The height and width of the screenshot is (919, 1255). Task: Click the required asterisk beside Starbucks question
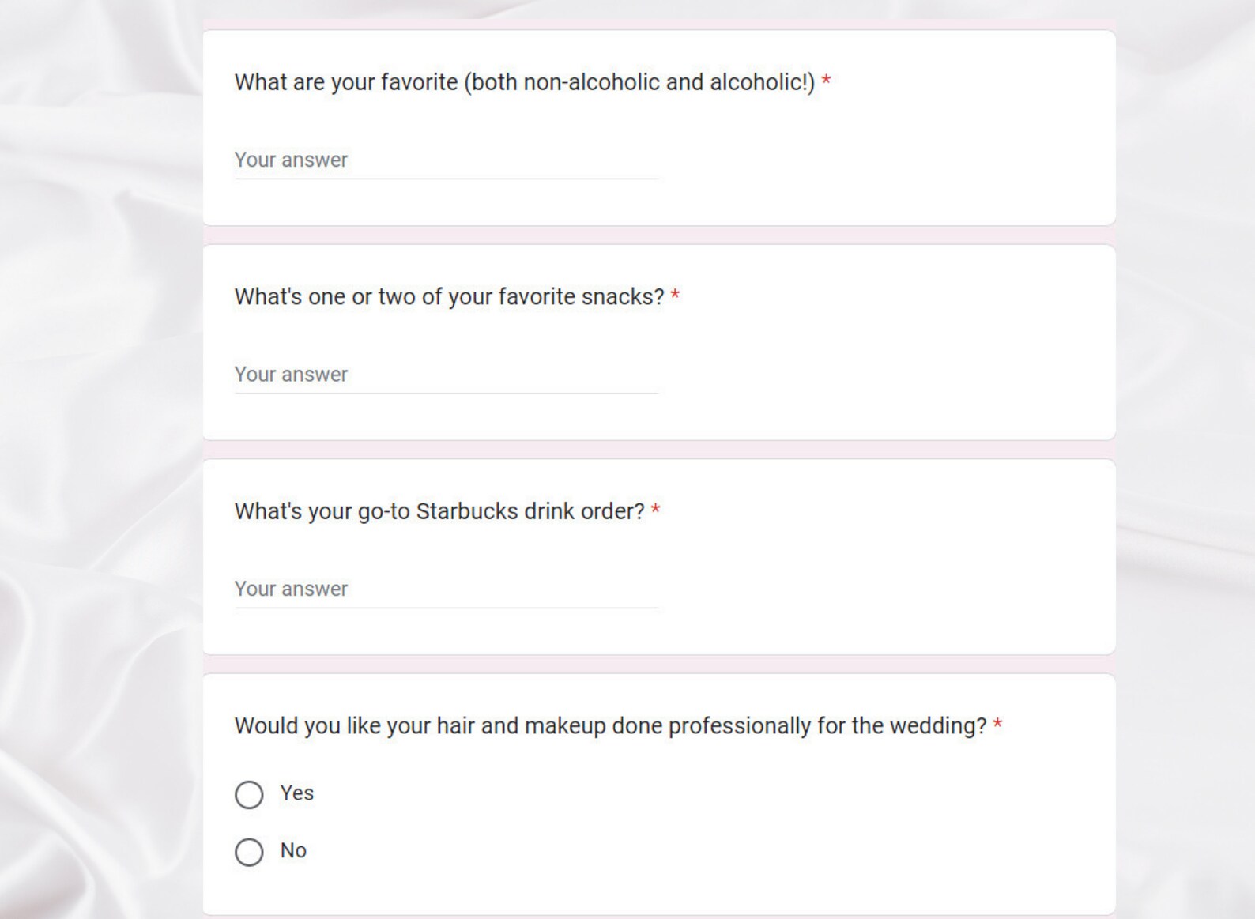(655, 510)
